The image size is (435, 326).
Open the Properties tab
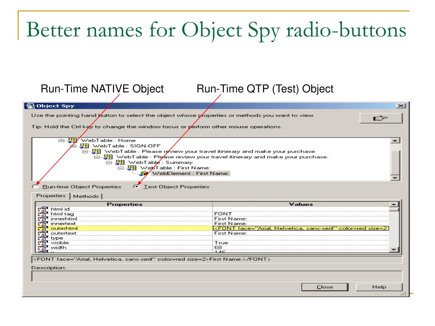tap(51, 196)
